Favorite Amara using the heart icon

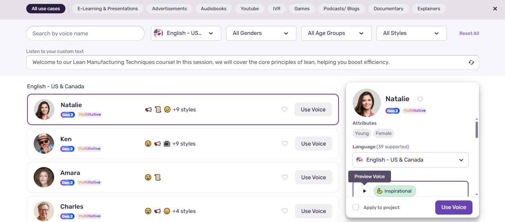(x=285, y=177)
